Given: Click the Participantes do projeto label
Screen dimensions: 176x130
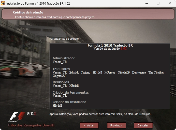Looking at the screenshot, I should 64,39.
